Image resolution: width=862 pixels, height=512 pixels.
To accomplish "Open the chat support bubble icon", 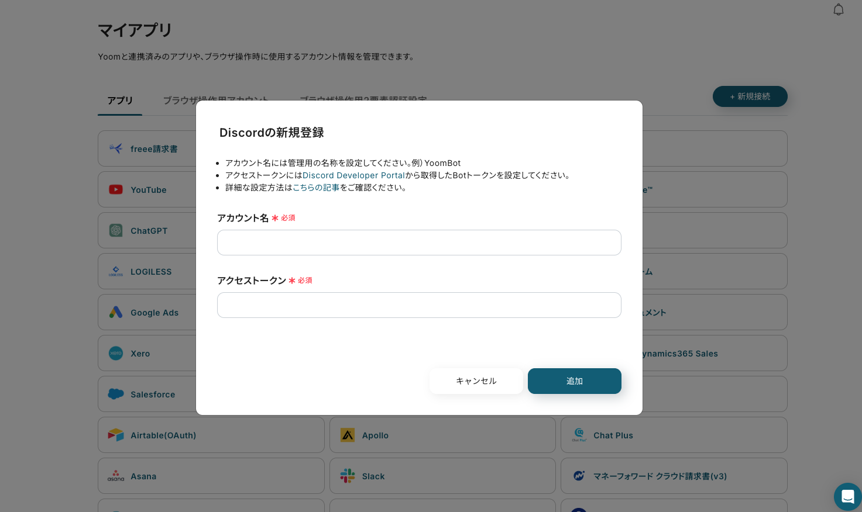I will pyautogui.click(x=848, y=497).
